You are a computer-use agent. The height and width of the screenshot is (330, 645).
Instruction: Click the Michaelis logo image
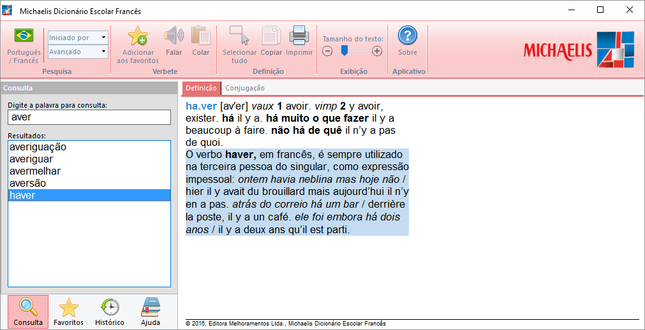point(579,49)
